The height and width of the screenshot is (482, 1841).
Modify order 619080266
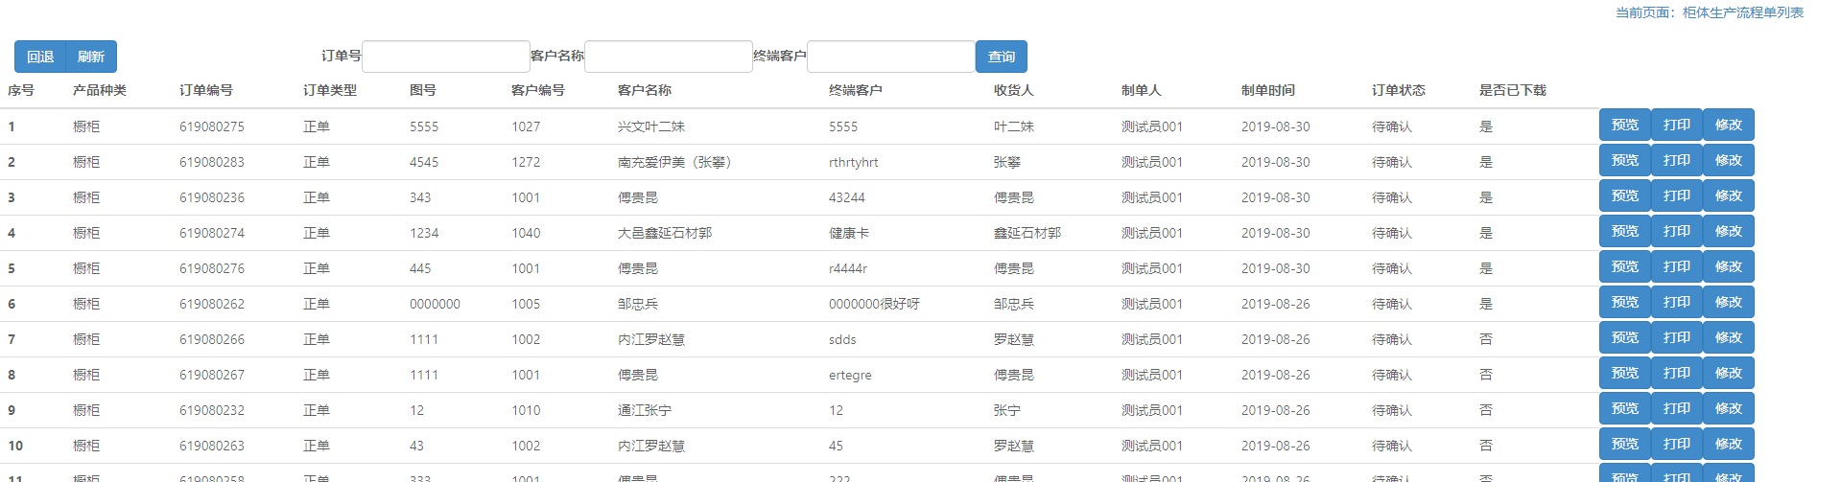point(1729,337)
